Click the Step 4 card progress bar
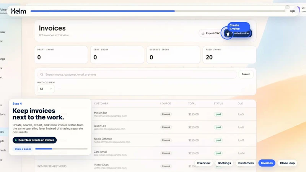The width and height of the screenshot is (306, 172). point(61,149)
